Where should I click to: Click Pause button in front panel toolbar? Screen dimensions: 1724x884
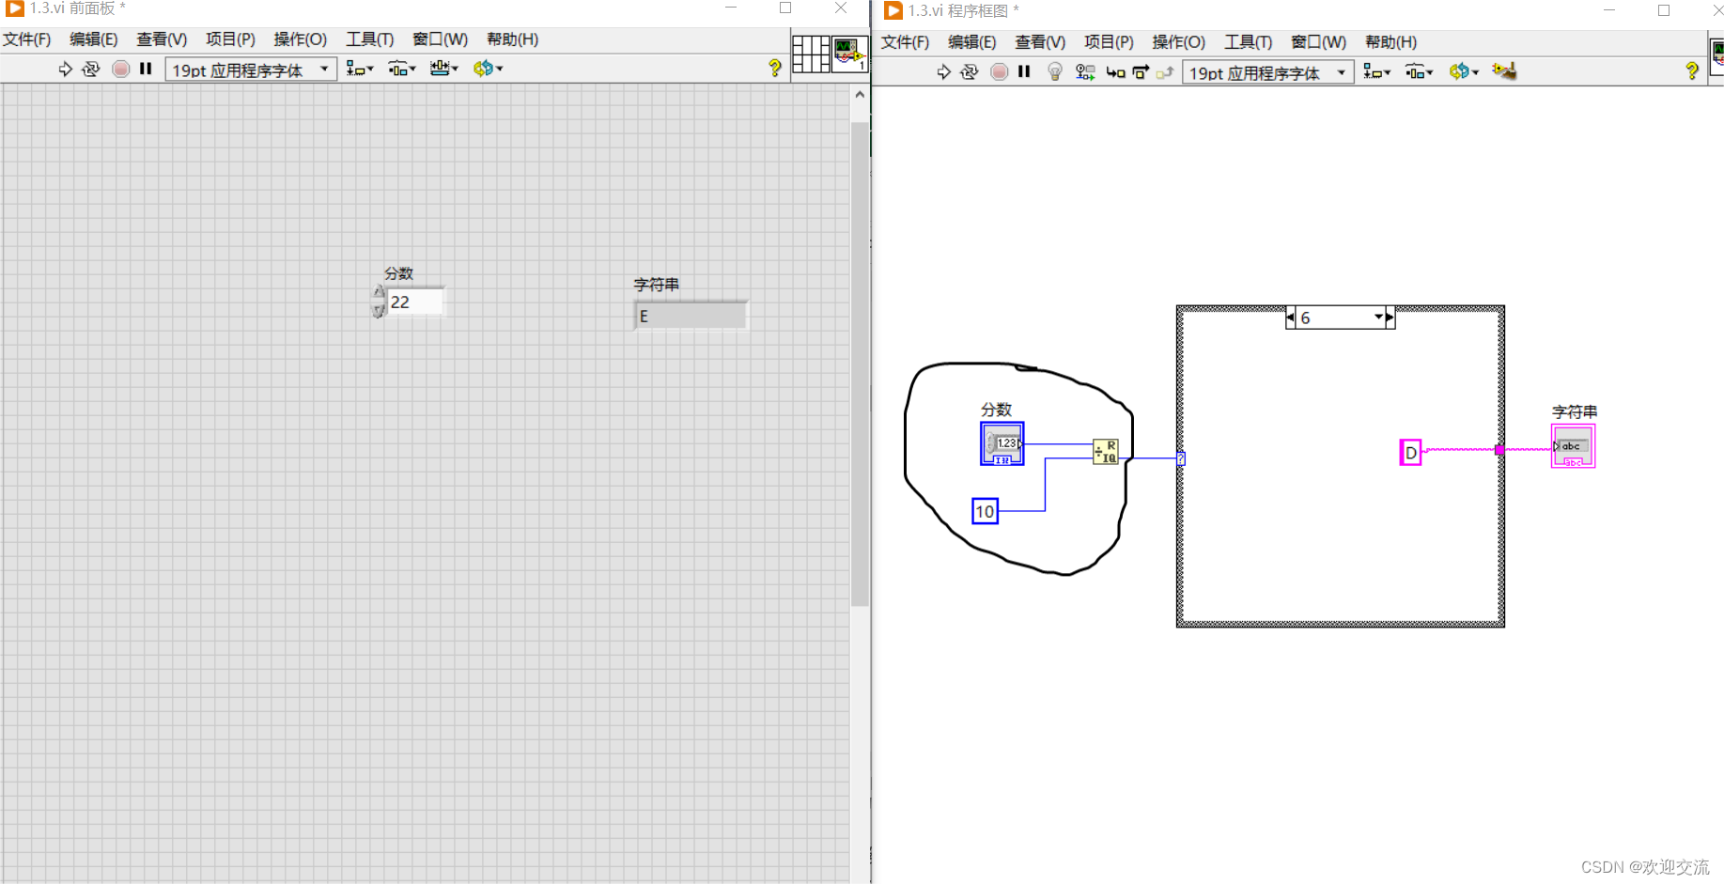[146, 69]
